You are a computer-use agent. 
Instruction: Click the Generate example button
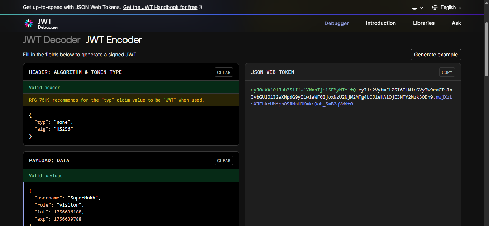tap(436, 55)
